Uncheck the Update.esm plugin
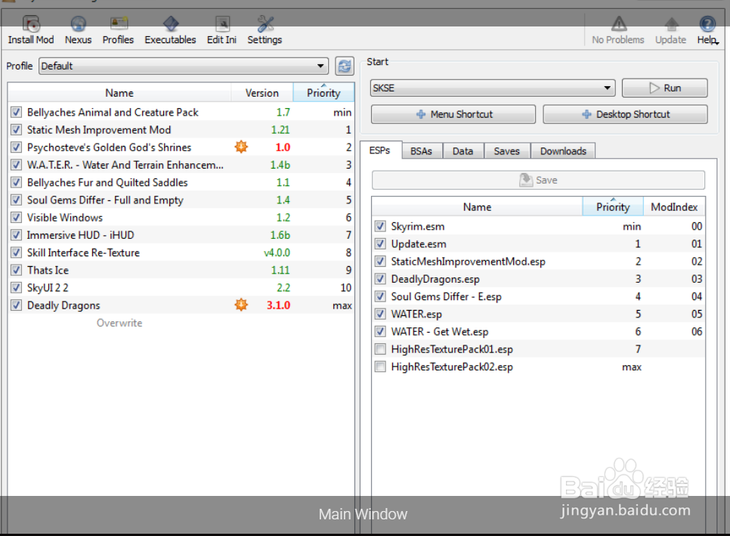Screen dimensions: 730x536 [x=380, y=244]
